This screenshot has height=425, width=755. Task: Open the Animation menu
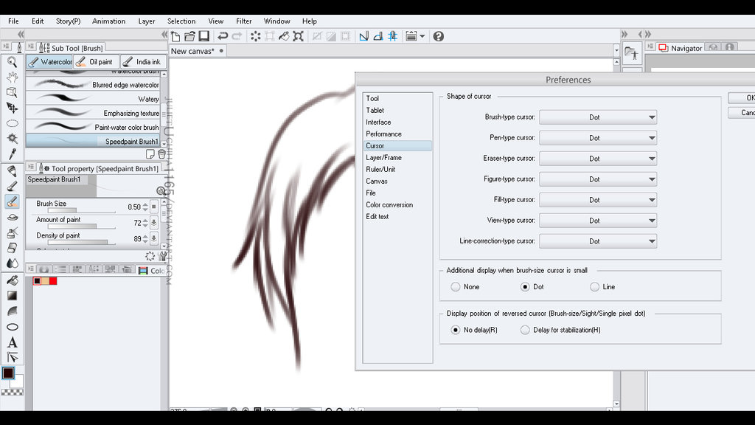pyautogui.click(x=108, y=21)
